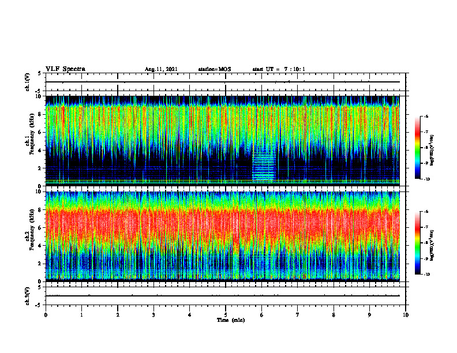Screen dimensions: 457x353
Task: Select the "start UT = 7:10:1" text
Action: point(279,69)
